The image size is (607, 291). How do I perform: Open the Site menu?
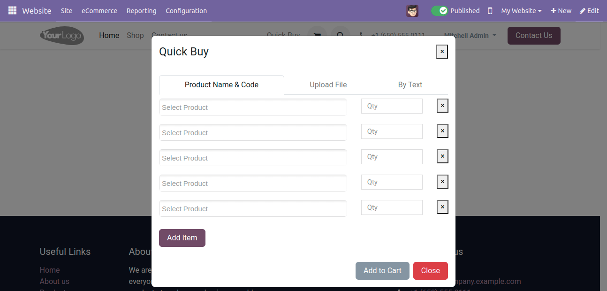(x=67, y=11)
